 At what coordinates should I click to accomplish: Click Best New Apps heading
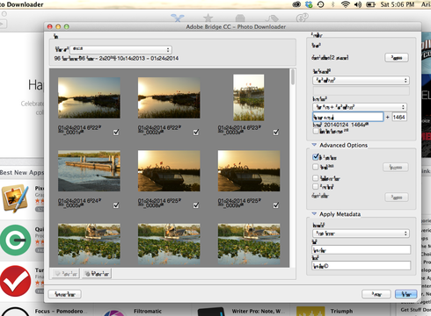22,173
